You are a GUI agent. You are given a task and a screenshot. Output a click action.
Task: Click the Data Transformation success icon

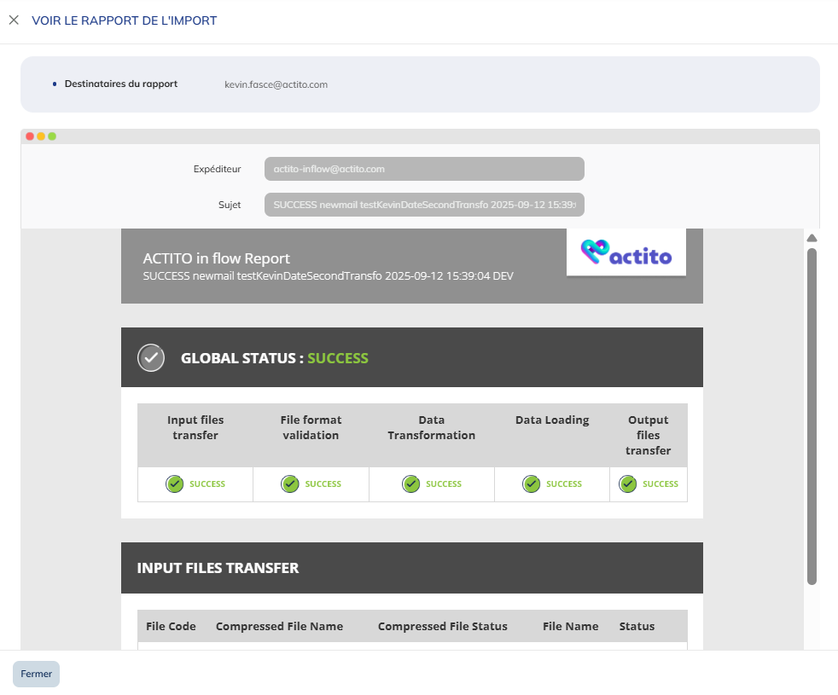[x=411, y=484]
